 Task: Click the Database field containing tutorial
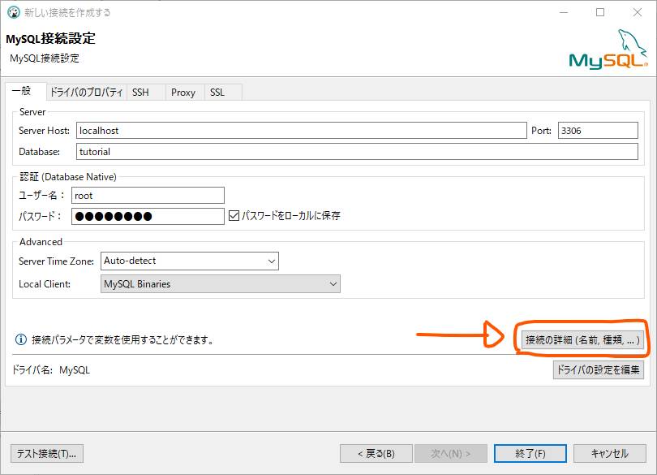[357, 152]
